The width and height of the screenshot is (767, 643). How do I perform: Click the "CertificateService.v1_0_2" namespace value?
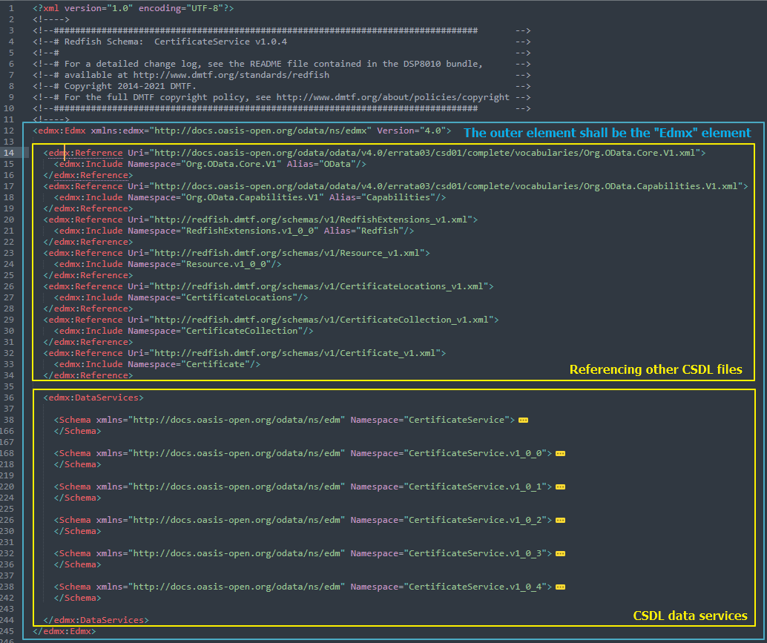click(475, 521)
